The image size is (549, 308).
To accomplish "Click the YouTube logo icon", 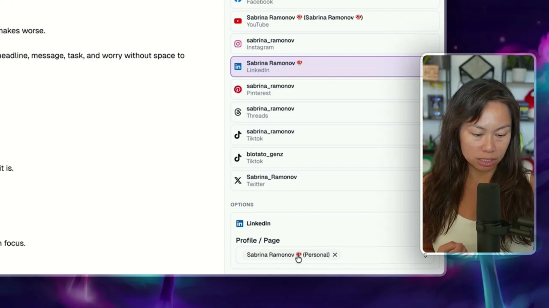I will click(238, 21).
